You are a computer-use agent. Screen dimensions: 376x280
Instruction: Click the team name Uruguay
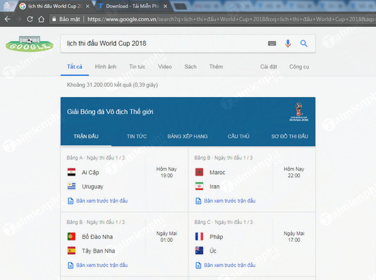click(x=92, y=186)
